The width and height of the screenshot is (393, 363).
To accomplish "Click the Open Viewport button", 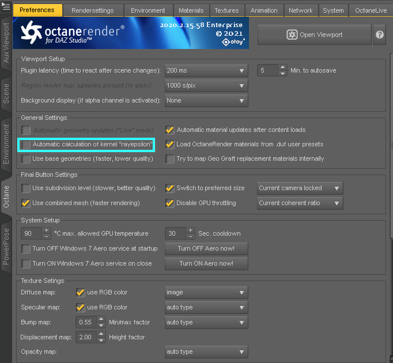I will 315,35.
